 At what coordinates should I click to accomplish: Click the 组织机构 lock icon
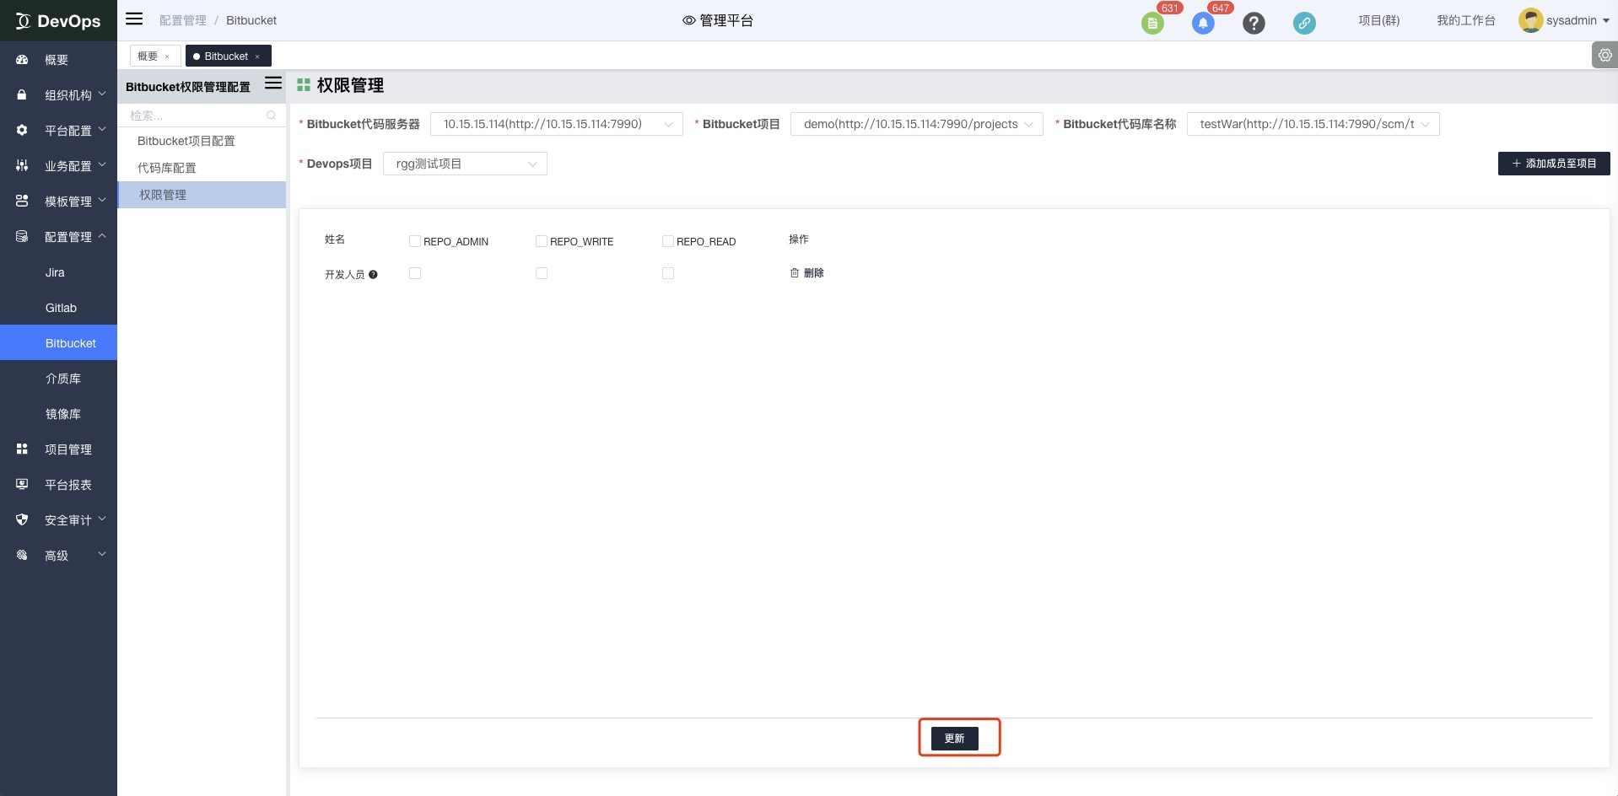pyautogui.click(x=22, y=95)
